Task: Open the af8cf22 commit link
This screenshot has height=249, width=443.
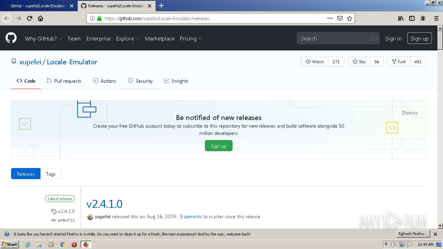Action: pos(63,220)
